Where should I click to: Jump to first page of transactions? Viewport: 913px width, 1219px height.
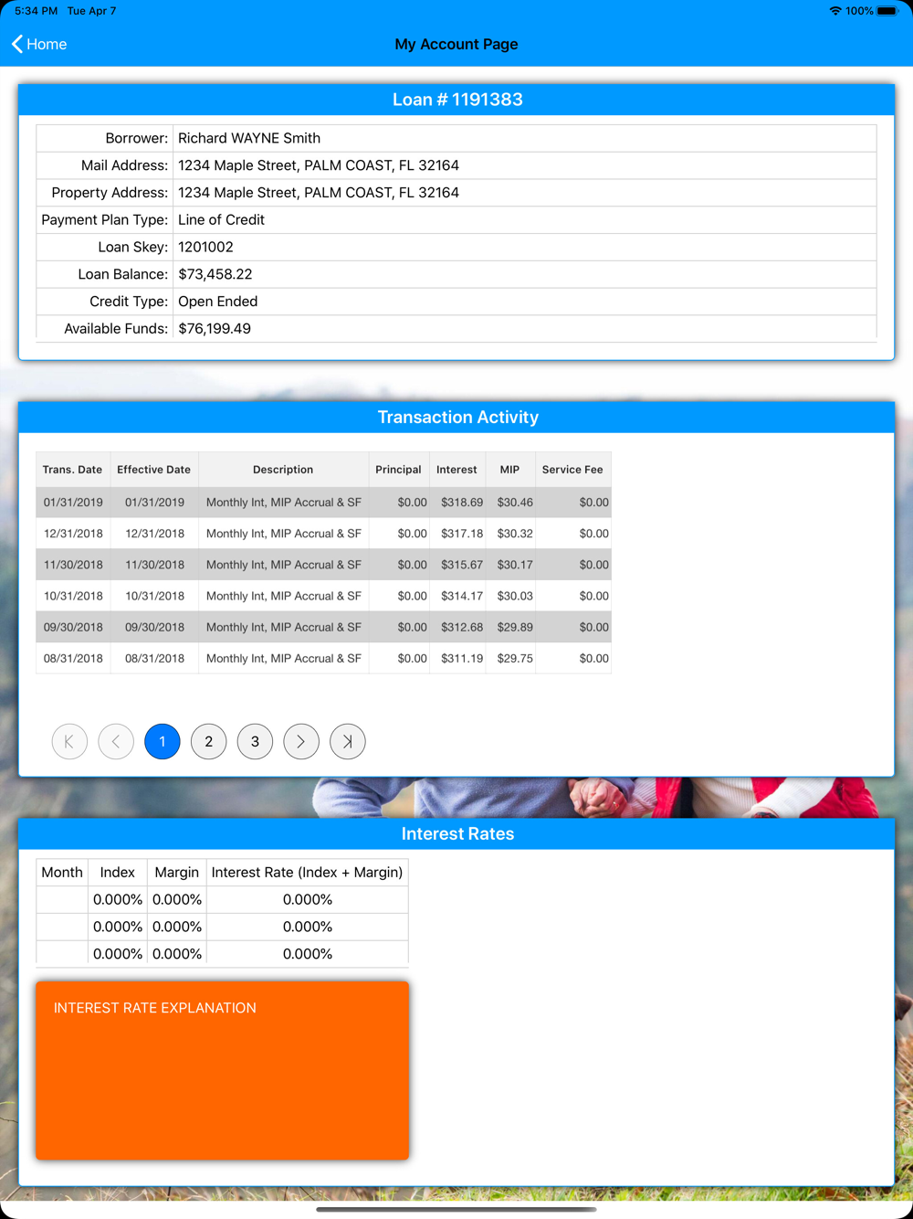pyautogui.click(x=69, y=741)
